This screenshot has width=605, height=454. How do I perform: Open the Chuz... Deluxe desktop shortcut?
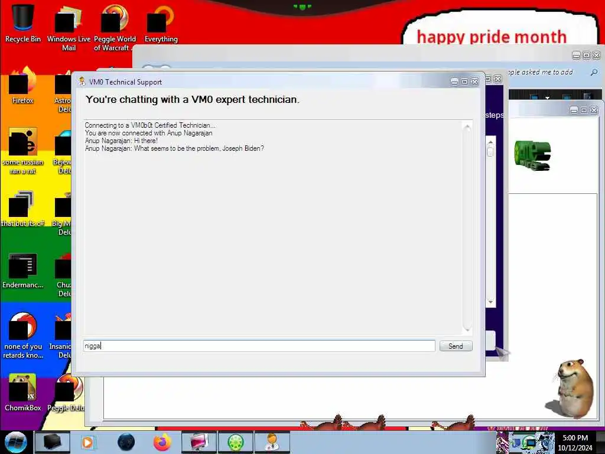(x=64, y=275)
